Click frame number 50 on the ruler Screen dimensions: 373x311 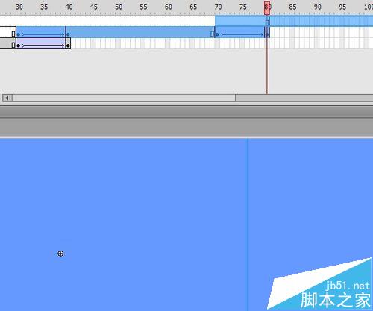tap(119, 7)
